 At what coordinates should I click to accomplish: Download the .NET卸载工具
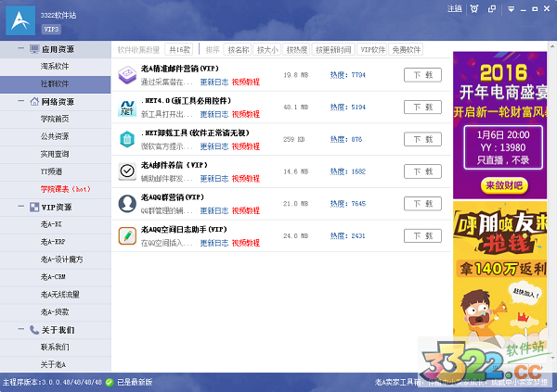click(422, 139)
